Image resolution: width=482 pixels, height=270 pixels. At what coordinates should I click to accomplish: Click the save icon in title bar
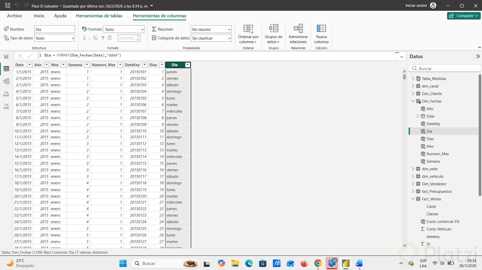[8, 6]
